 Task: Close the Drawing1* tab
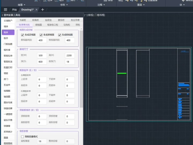tap(36, 10)
